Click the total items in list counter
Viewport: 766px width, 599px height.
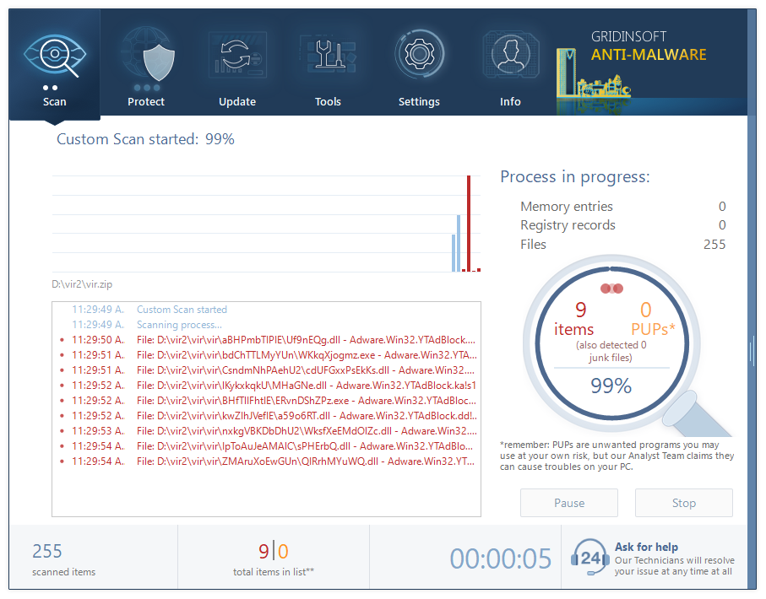[x=274, y=558]
